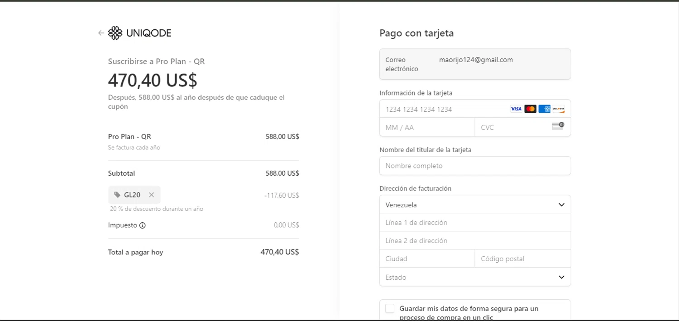Click 'Información de la tarjeta' label

coord(416,93)
